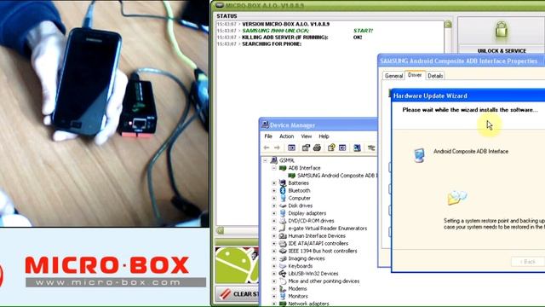Click the Hardware Update Wizard title bar
Image resolution: width=545 pixels, height=307 pixels.
468,96
